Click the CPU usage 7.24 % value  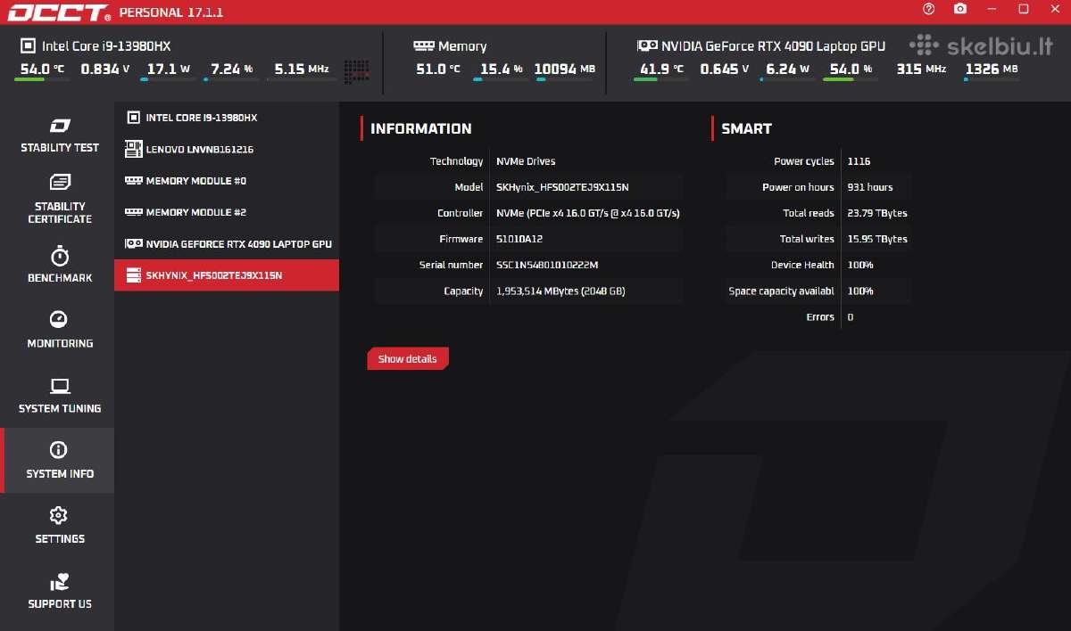(x=231, y=70)
